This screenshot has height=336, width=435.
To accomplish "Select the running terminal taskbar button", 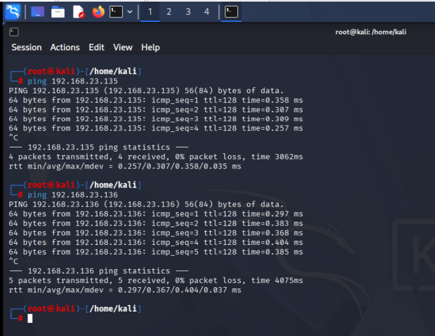I will point(231,12).
